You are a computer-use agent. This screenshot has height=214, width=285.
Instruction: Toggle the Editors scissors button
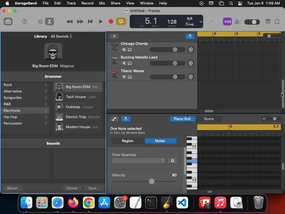click(50, 21)
